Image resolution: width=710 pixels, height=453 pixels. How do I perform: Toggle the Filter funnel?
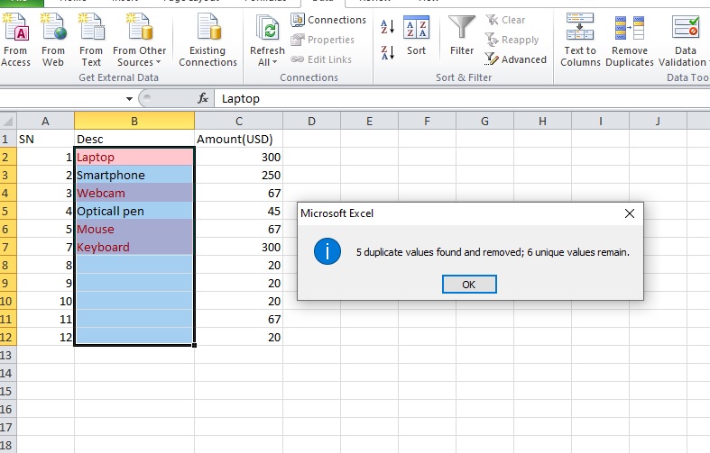pyautogui.click(x=462, y=36)
